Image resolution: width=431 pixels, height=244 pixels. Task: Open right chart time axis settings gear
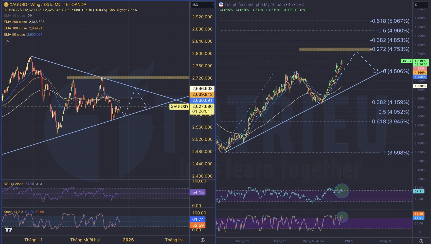421,241
